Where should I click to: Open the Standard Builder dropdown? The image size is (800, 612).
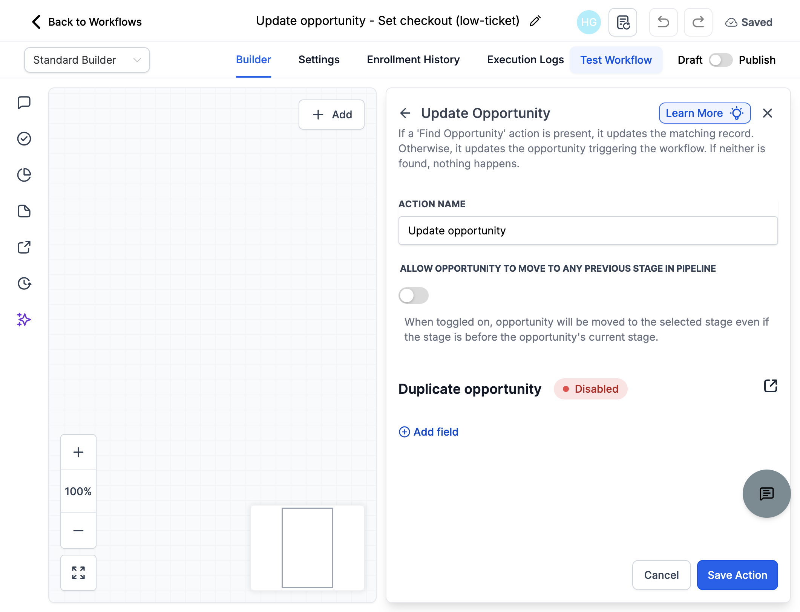[x=87, y=60]
